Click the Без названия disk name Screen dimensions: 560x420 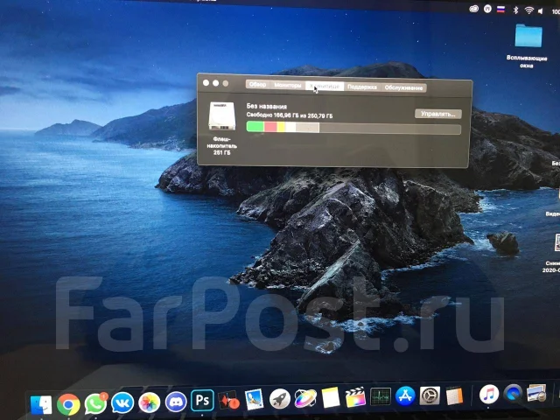click(266, 106)
